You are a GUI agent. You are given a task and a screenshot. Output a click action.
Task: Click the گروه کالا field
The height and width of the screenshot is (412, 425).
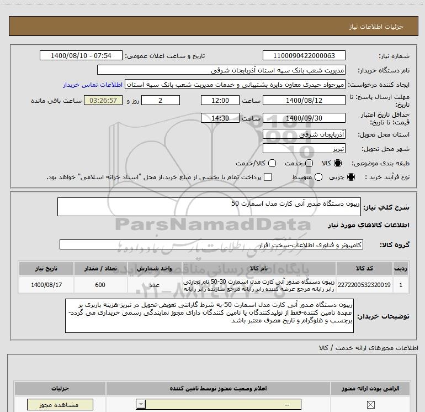pos(211,244)
